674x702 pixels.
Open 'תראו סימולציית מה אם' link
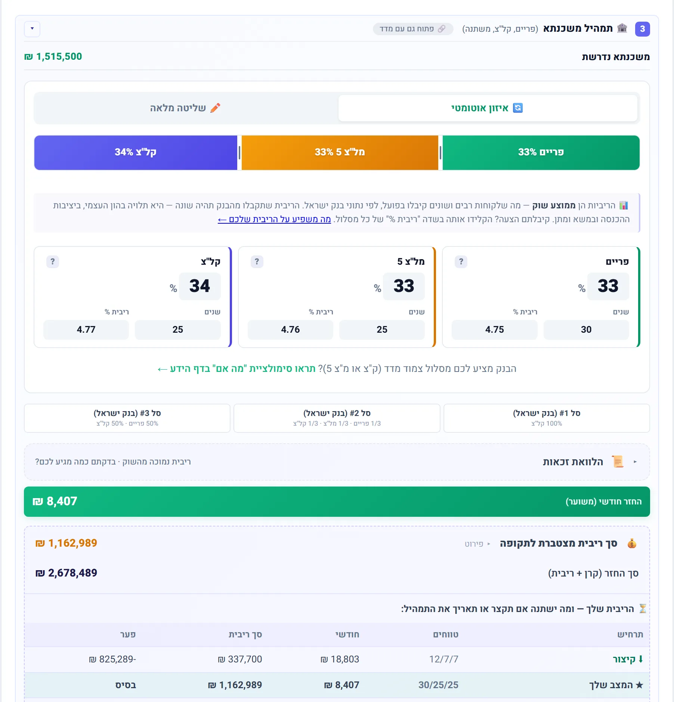[236, 369]
